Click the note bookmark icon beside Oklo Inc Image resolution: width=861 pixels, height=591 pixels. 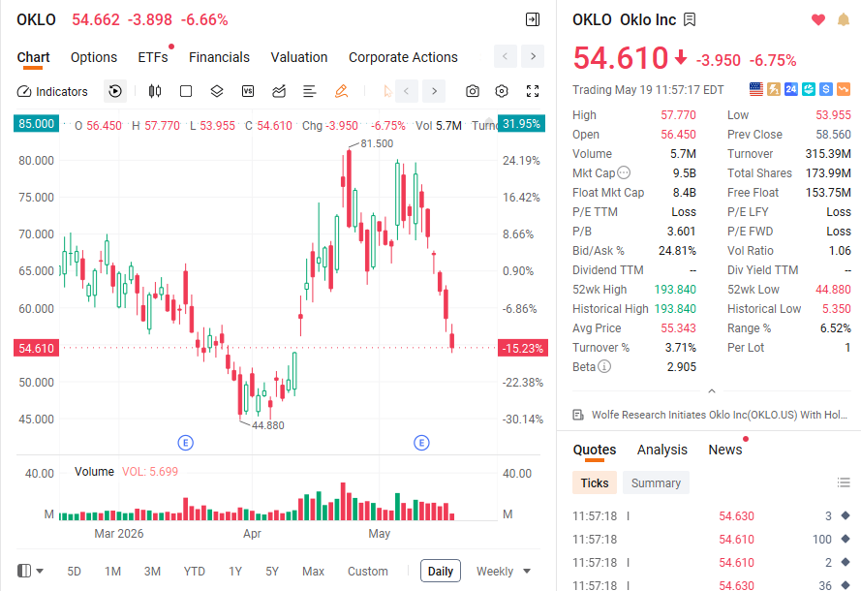(690, 19)
